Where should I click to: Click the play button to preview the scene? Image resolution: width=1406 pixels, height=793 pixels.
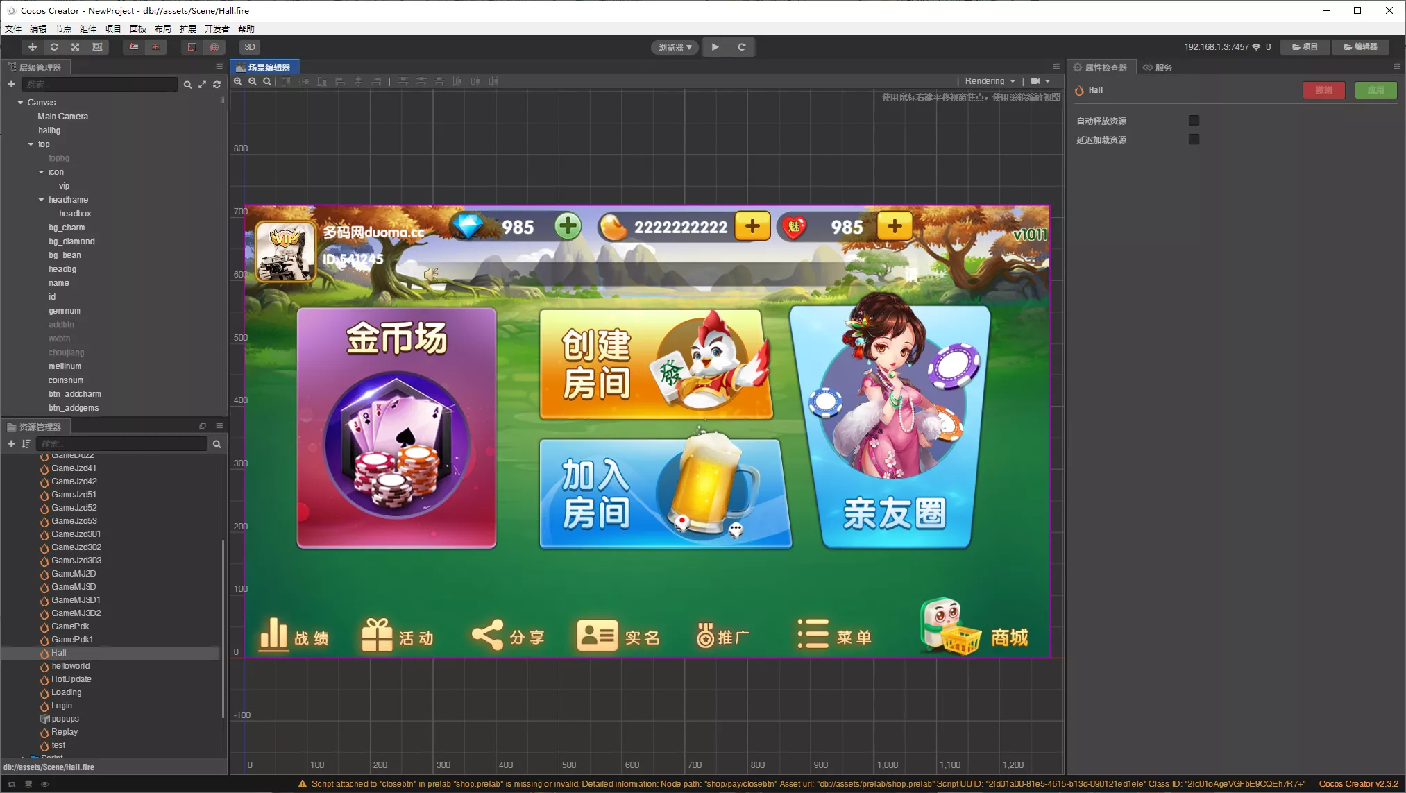pyautogui.click(x=715, y=46)
